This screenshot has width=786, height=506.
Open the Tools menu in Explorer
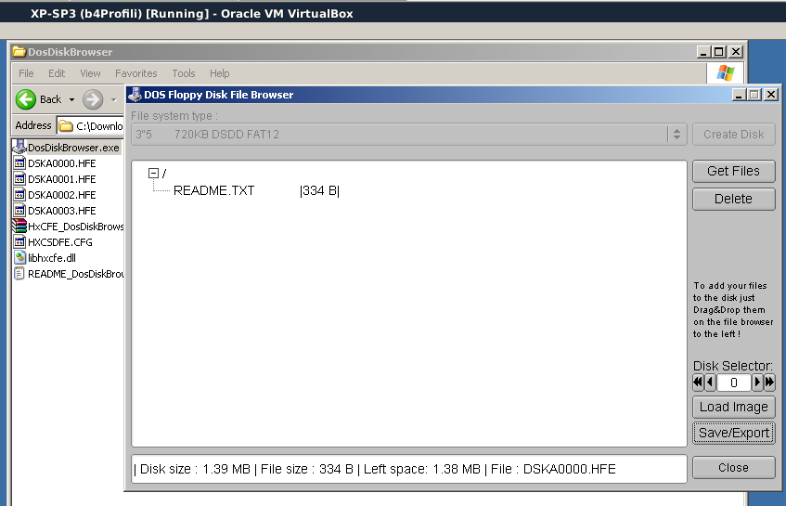pos(184,73)
